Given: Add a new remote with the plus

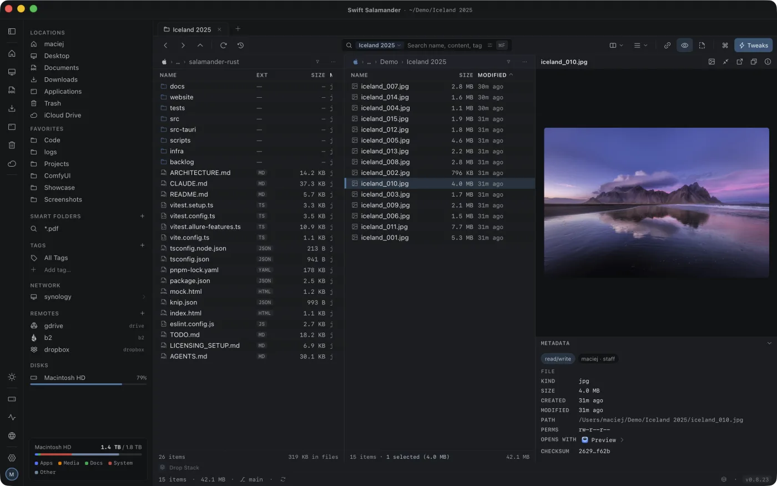Looking at the screenshot, I should tap(142, 313).
